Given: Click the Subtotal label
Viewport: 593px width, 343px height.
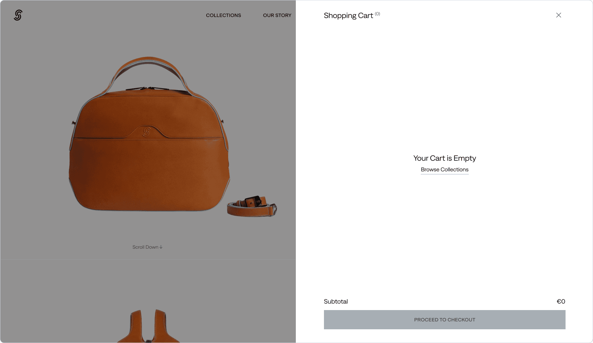Looking at the screenshot, I should click(336, 301).
